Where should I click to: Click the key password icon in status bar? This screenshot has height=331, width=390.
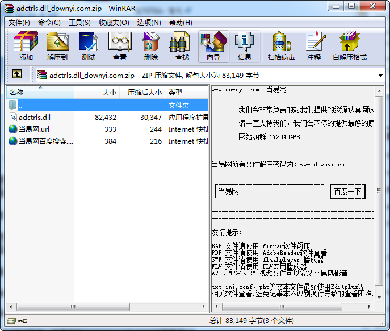(x=22, y=321)
